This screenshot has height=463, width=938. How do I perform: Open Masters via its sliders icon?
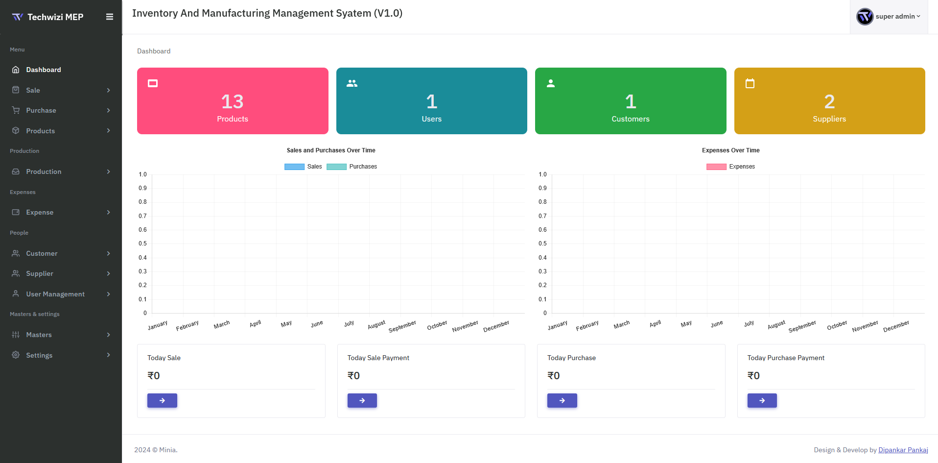point(16,335)
